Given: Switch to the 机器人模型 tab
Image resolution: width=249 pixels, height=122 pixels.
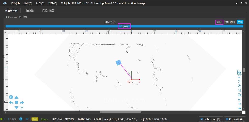Looking at the screenshot, I should [x=48, y=11].
